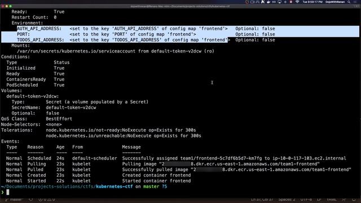Image resolution: width=361 pixels, height=203 pixels.
Task: Click the sync changes icon in status bar
Action: 30,200
